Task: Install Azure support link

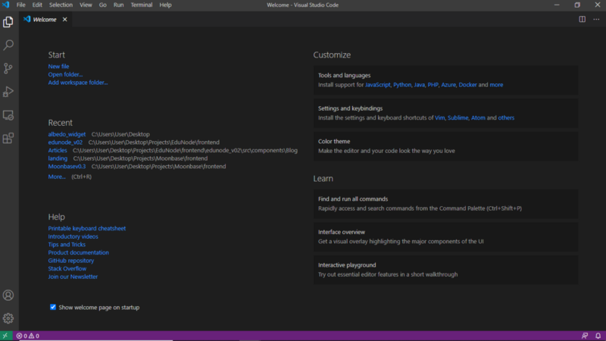Action: pos(448,85)
